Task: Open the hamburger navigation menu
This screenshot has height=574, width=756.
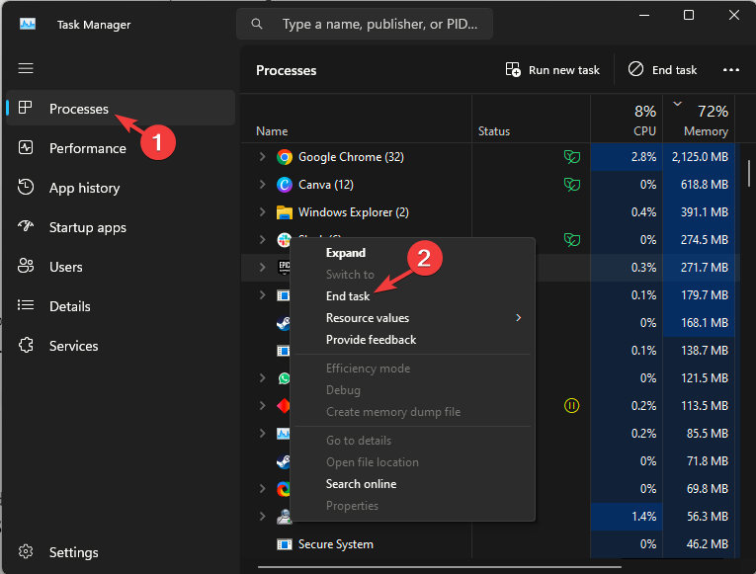Action: click(x=26, y=68)
